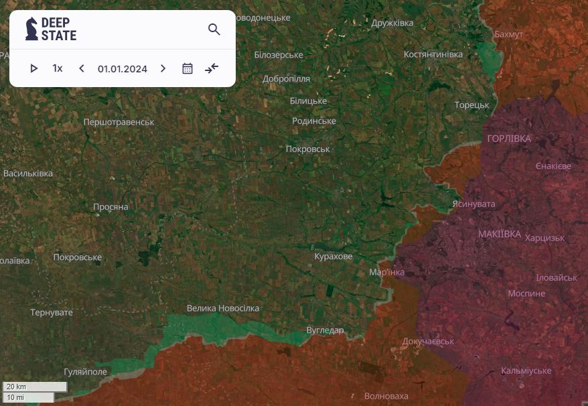The height and width of the screenshot is (406, 588).
Task: Advance to next date with right chevron
Action: [163, 68]
